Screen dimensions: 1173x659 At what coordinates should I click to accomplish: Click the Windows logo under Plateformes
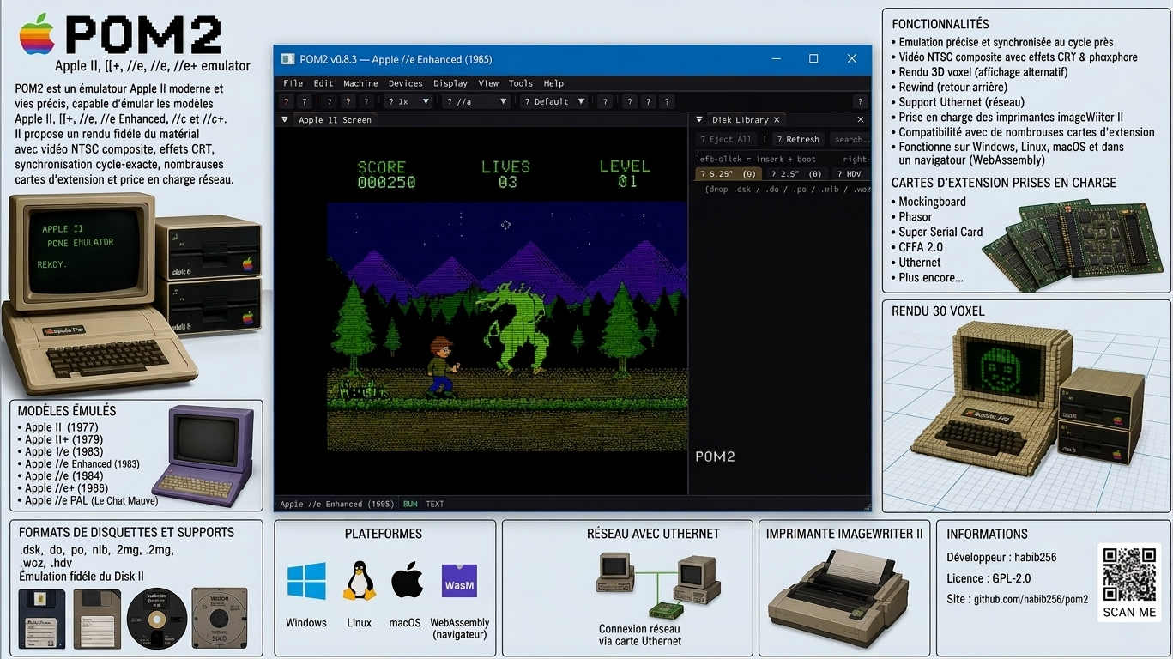[x=306, y=581]
